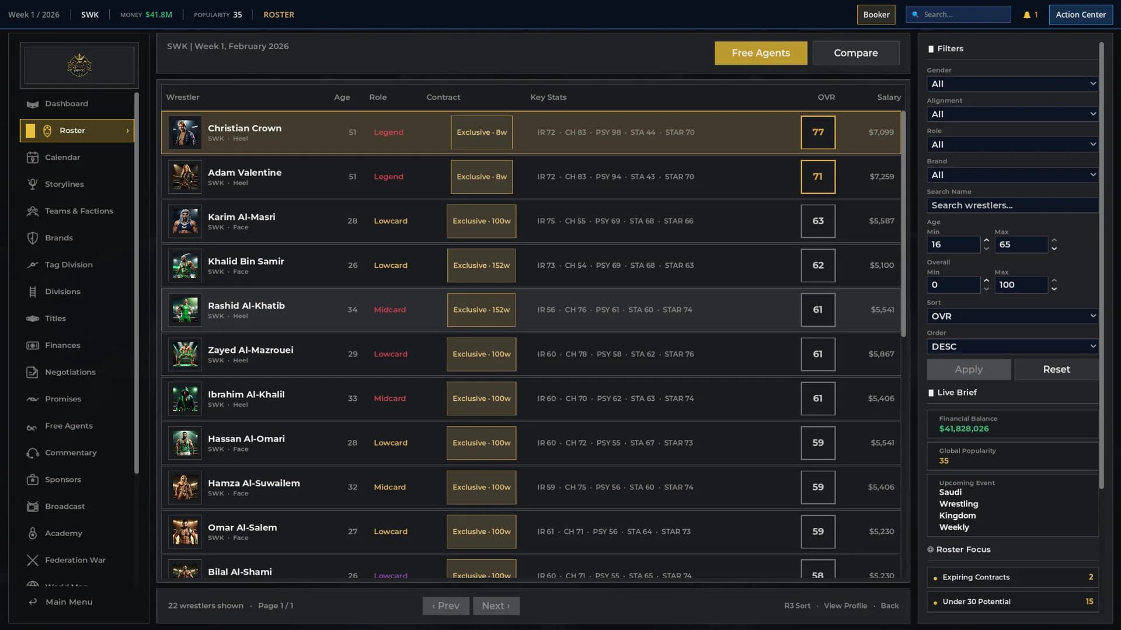Open the Action Center
This screenshot has height=630, width=1121.
pyautogui.click(x=1081, y=15)
